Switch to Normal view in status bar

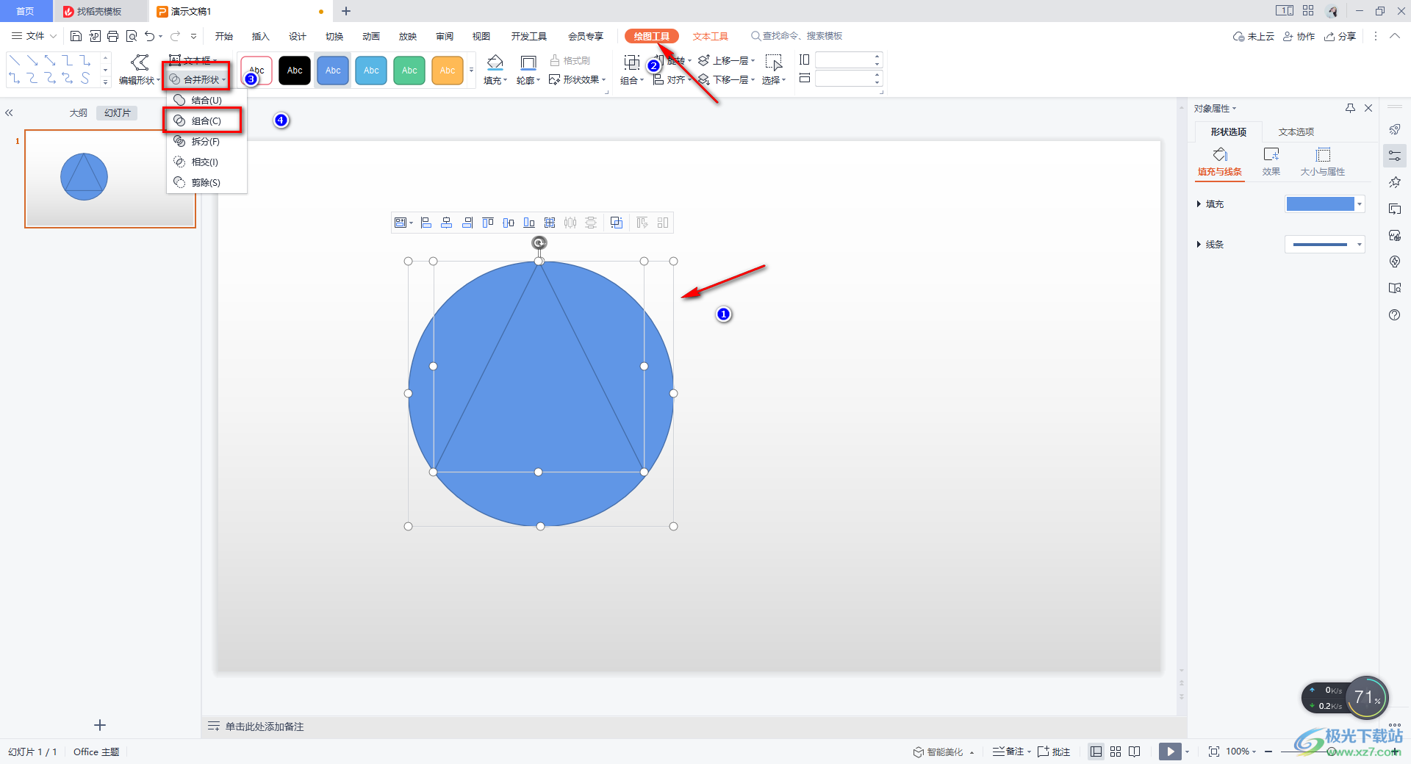coord(1096,752)
